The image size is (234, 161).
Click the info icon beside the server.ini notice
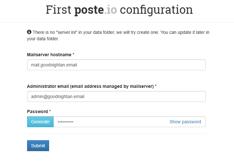29,32
